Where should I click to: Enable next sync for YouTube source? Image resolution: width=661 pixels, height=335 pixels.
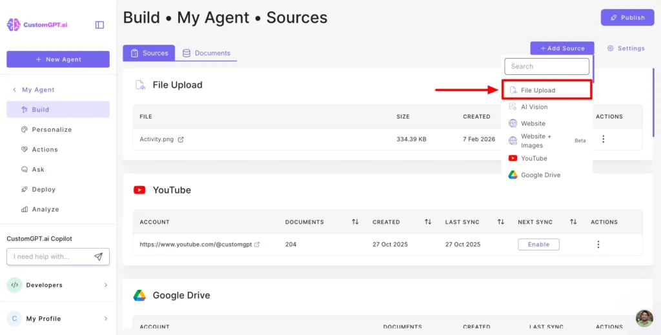click(538, 245)
